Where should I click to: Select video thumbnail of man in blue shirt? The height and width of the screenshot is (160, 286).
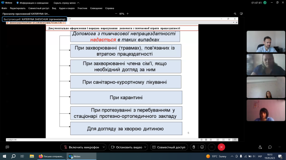point(266,41)
